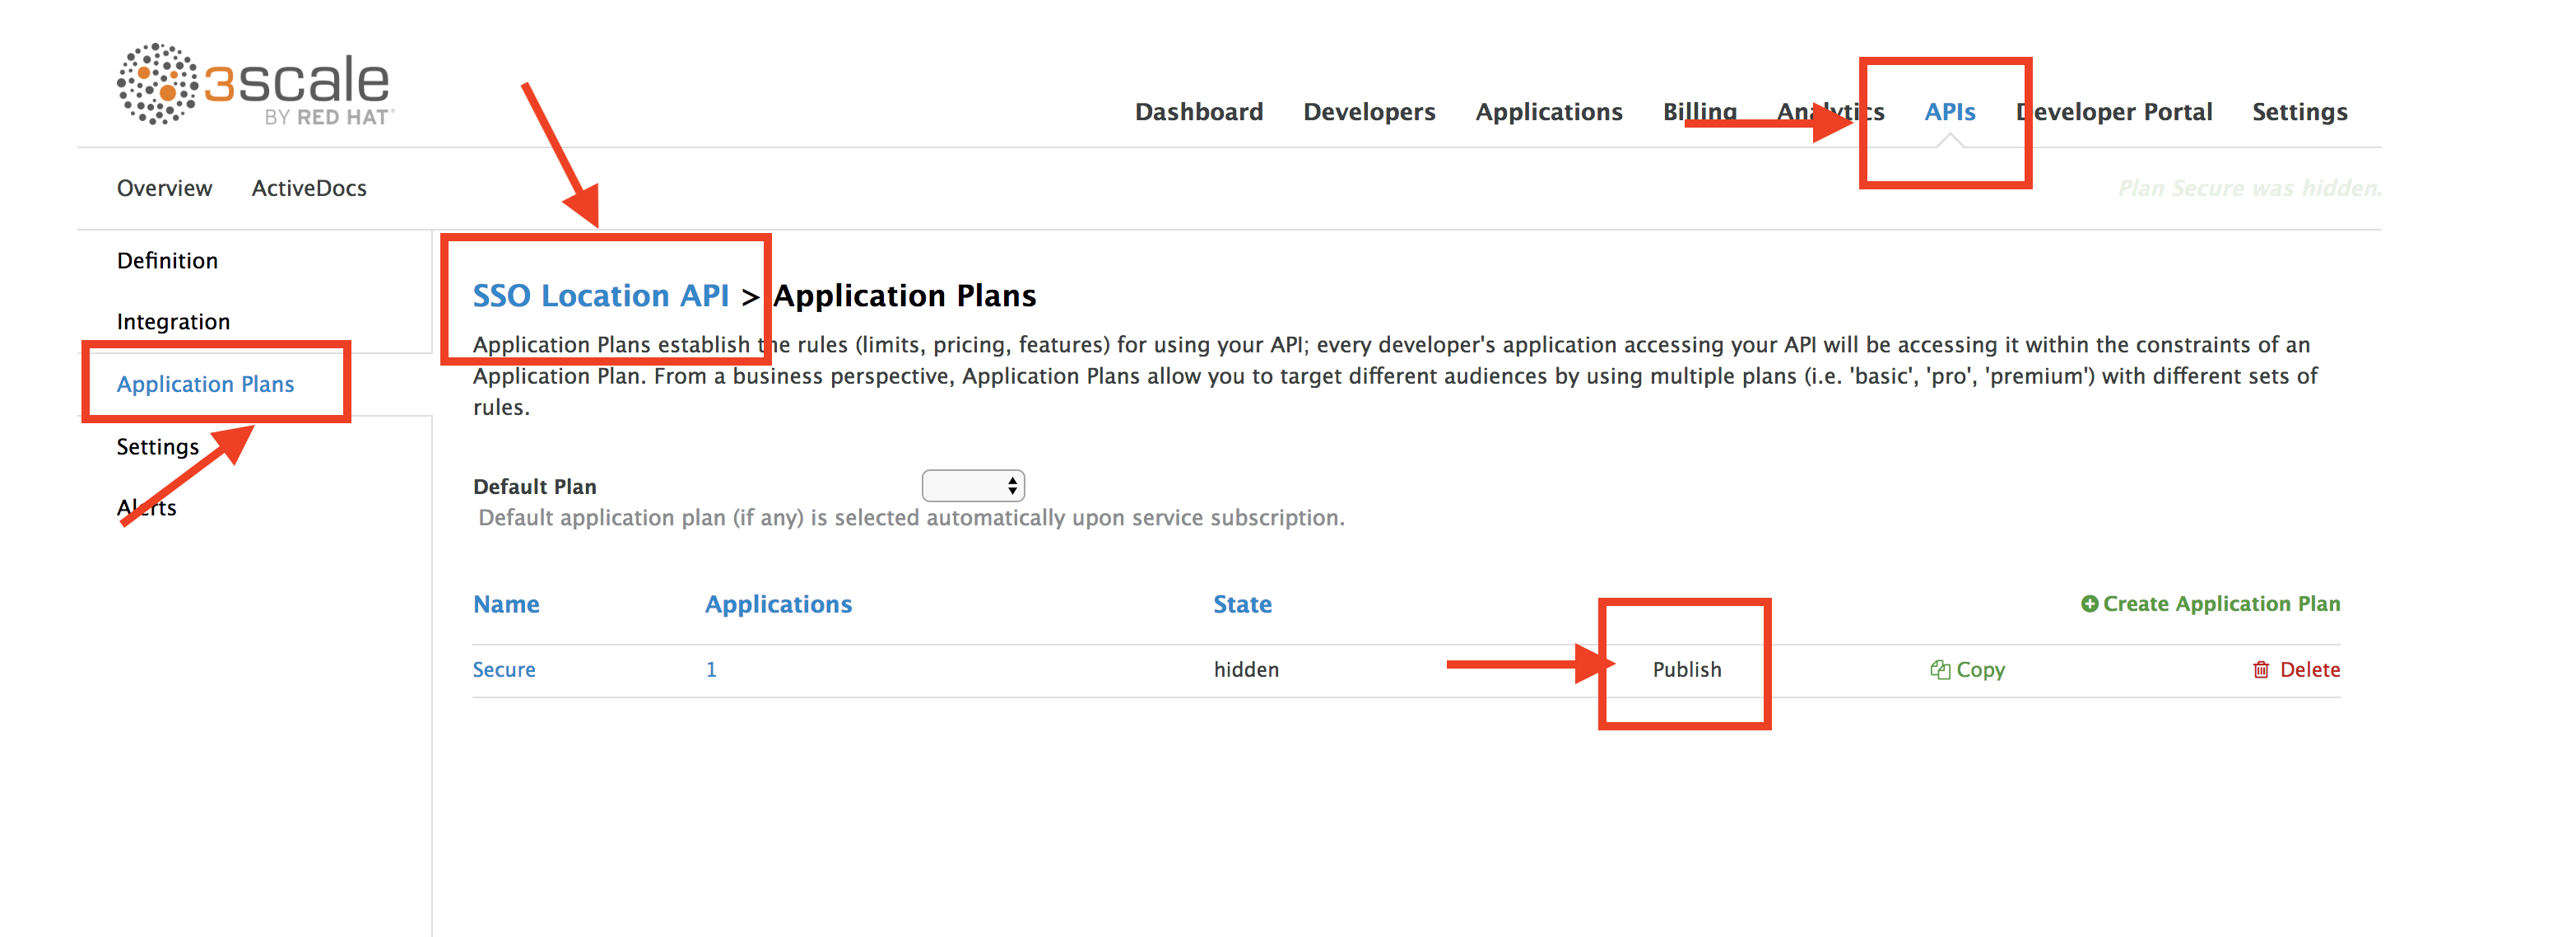Screen dimensions: 2576x937
Task: Open the Secure plan link
Action: tap(504, 670)
